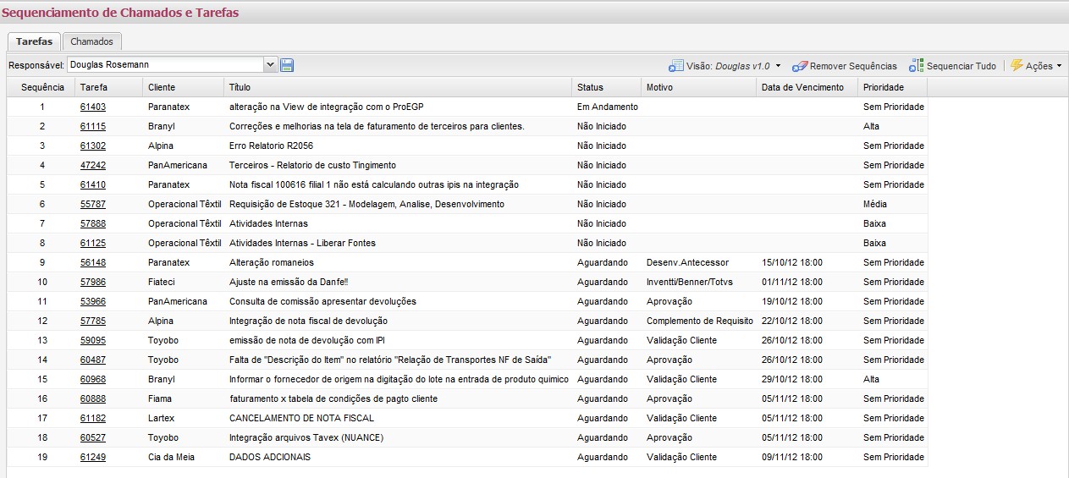The height and width of the screenshot is (478, 1069).
Task: Click the Ações lightning bolt icon
Action: coord(1017,65)
